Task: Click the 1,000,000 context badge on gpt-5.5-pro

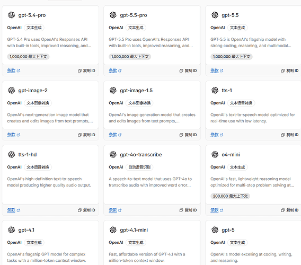Action: (x=130, y=57)
